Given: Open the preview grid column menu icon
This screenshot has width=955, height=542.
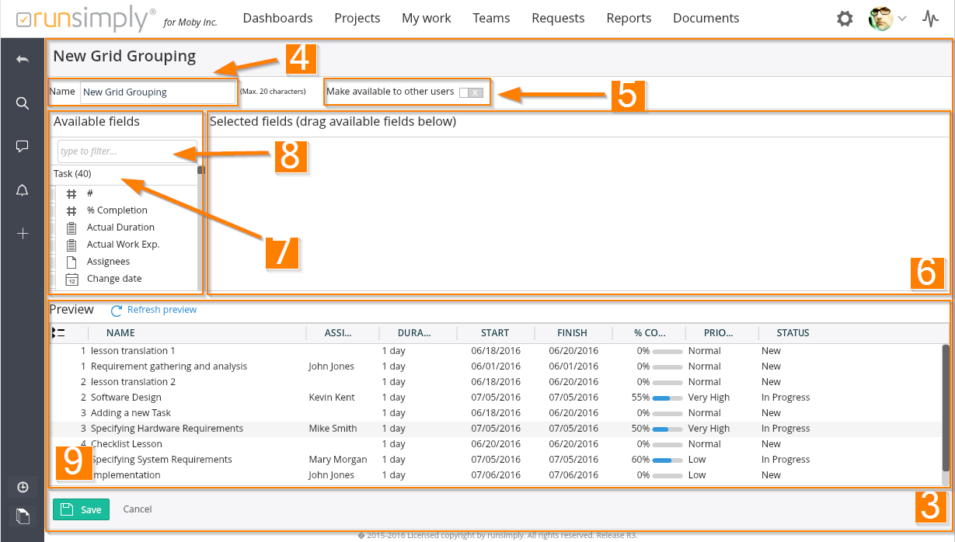Looking at the screenshot, I should point(58,333).
